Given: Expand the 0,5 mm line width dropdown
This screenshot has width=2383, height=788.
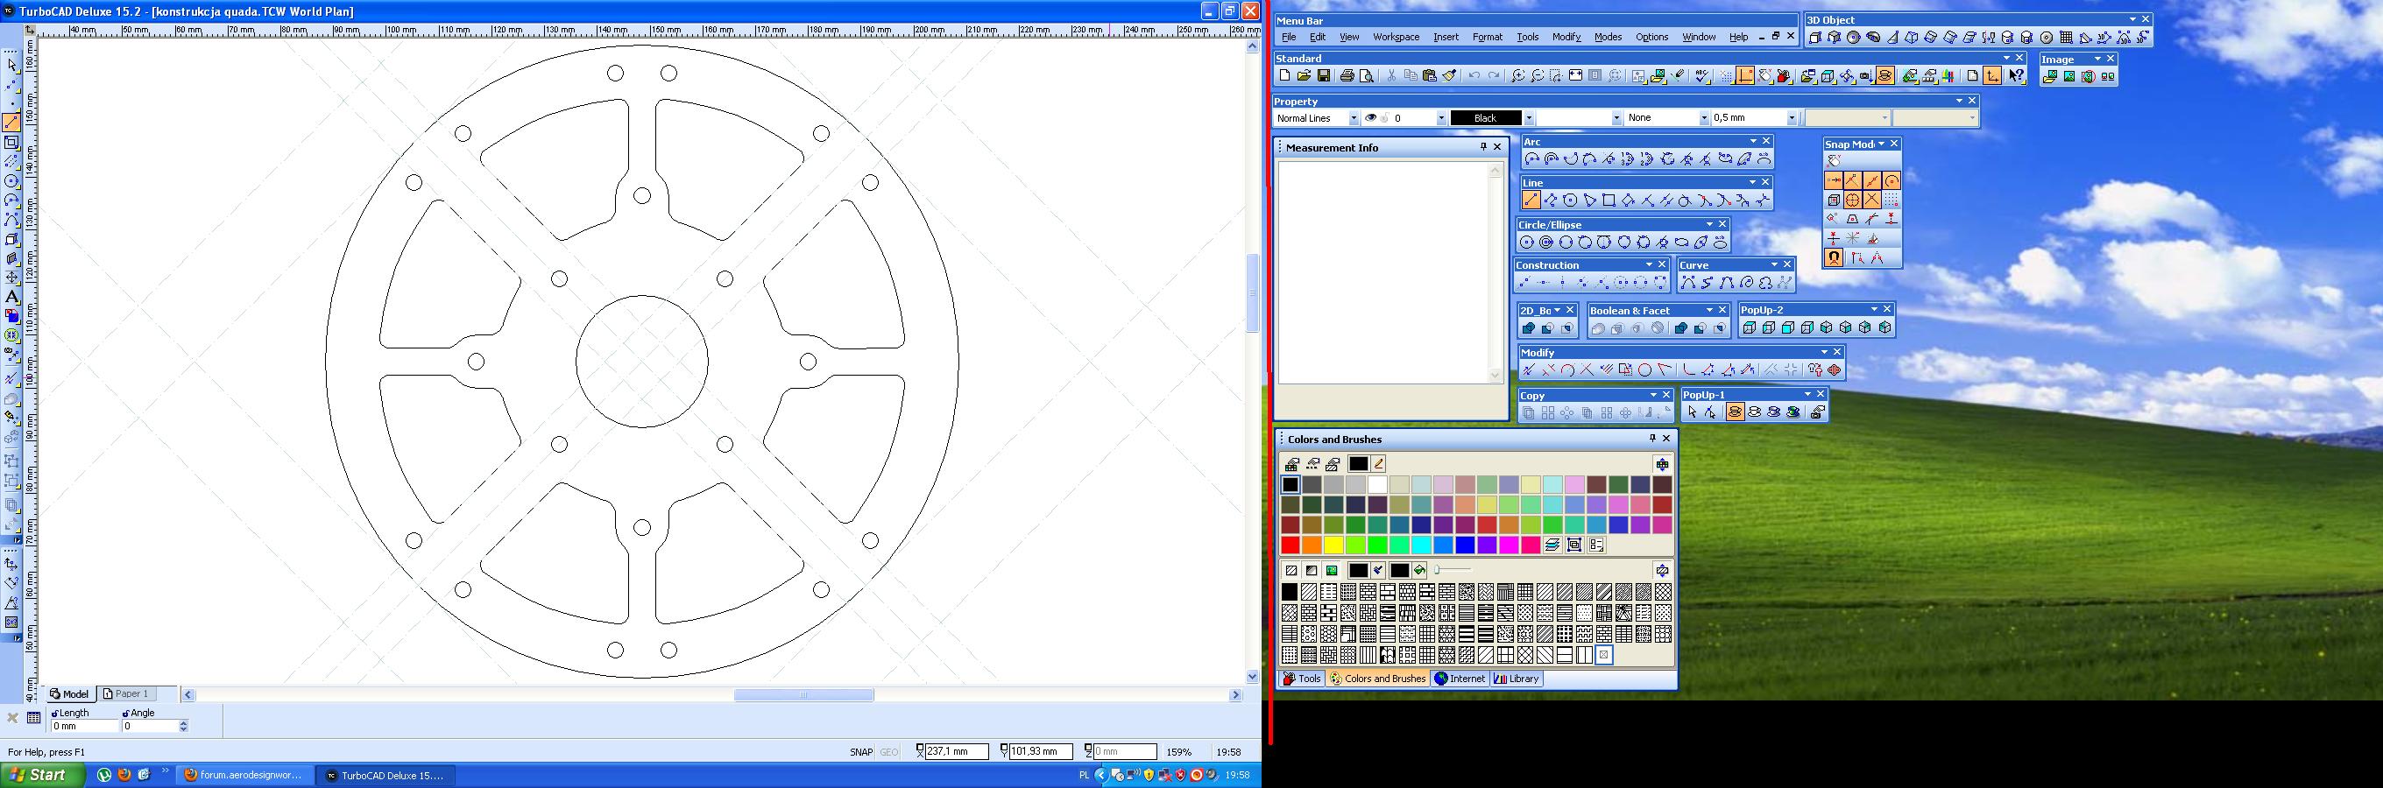Looking at the screenshot, I should [x=1791, y=118].
